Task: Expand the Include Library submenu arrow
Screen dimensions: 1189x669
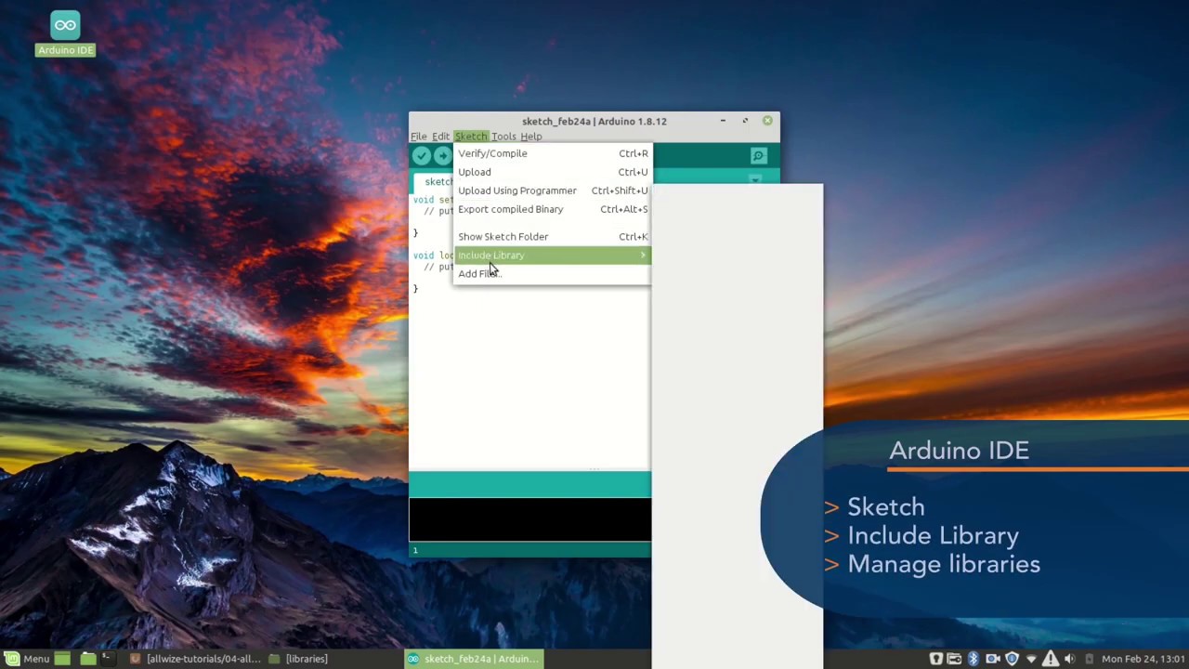Action: pos(643,256)
